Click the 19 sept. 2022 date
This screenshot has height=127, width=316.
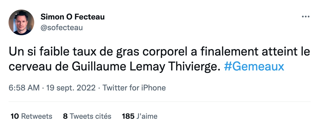pyautogui.click(x=71, y=88)
